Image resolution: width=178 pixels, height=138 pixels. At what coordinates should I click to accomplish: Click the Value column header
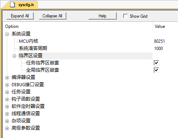pos(160,26)
